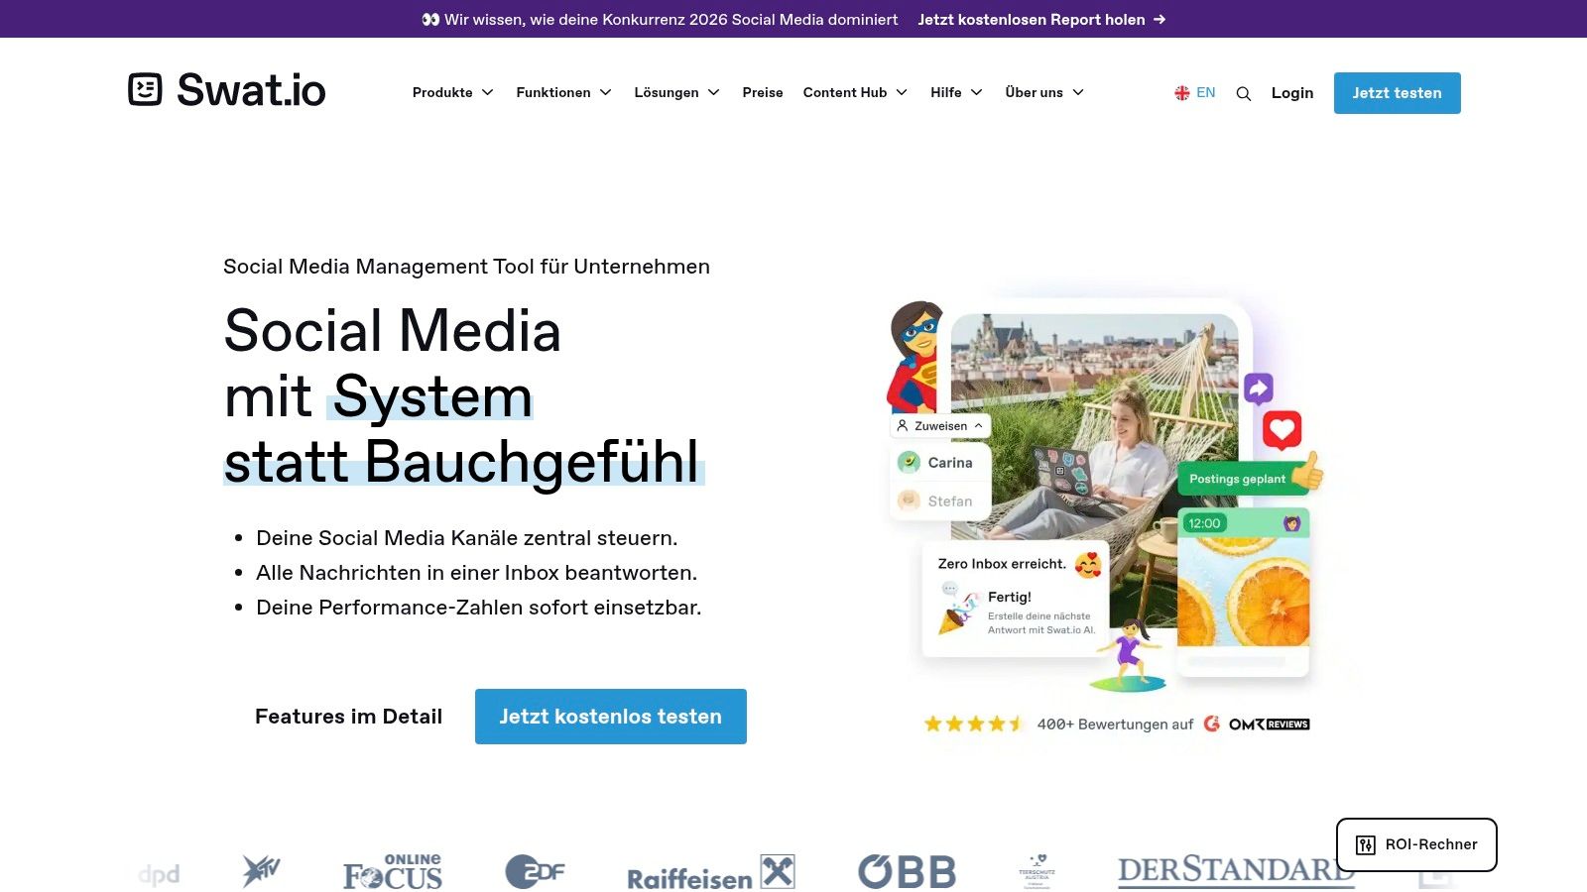Open Features im Detail
This screenshot has width=1587, height=892.
coord(348,717)
